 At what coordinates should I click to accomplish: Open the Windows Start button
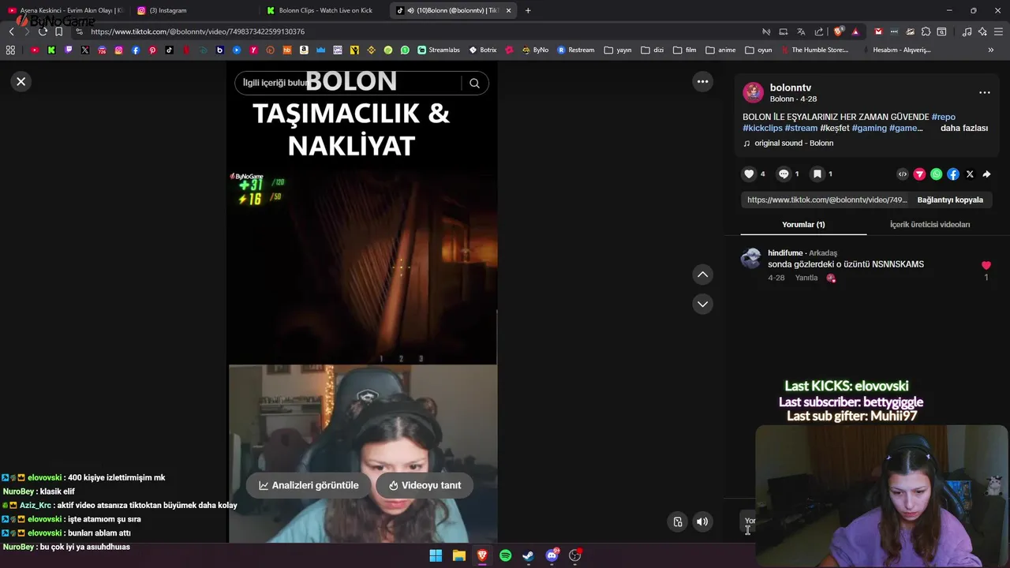pyautogui.click(x=436, y=555)
